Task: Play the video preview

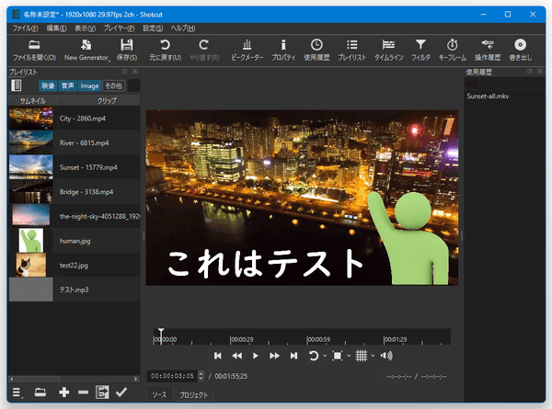Action: (256, 356)
